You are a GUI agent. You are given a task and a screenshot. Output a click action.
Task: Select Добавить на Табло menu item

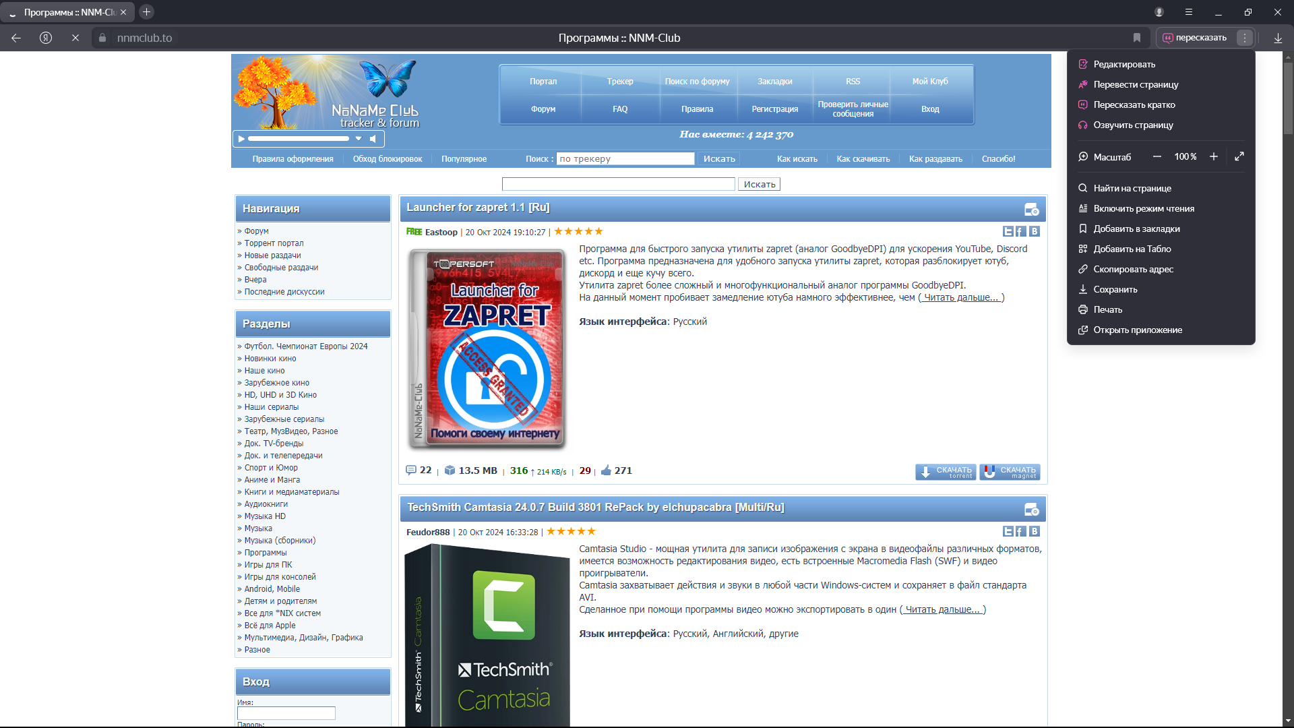1161,249
